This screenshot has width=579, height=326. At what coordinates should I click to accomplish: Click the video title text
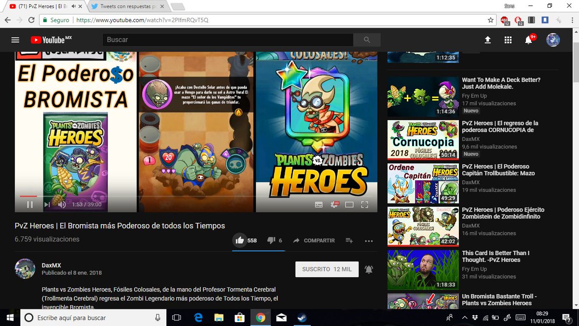pyautogui.click(x=120, y=226)
